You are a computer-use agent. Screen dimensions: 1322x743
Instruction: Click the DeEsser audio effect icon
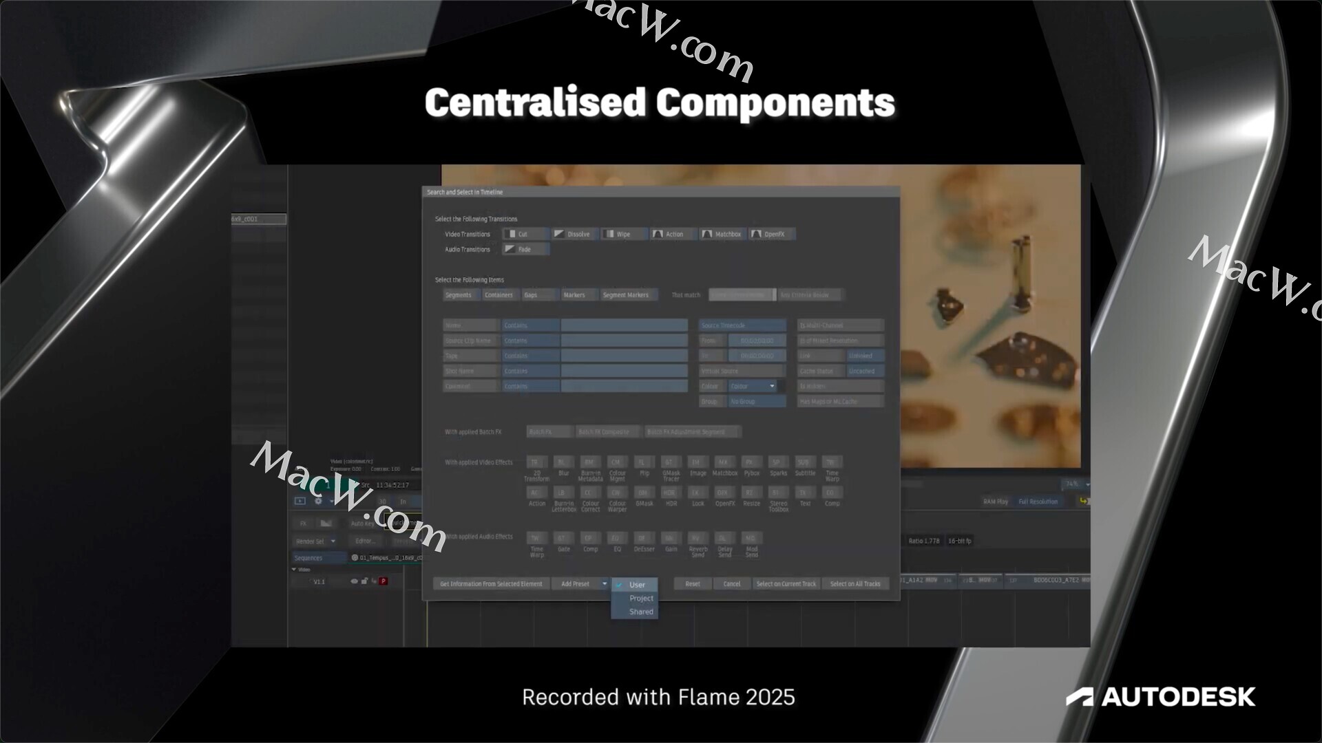coord(643,538)
